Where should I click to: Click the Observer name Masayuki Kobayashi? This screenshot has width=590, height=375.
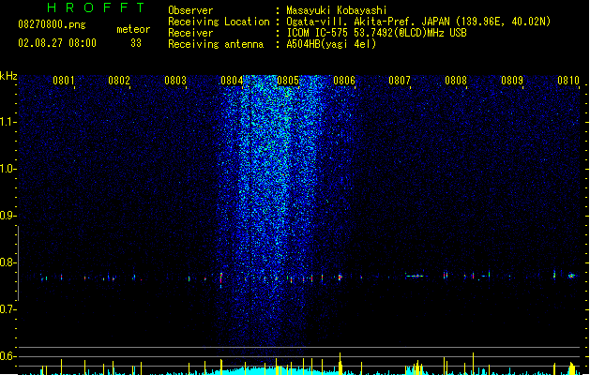[x=337, y=10]
